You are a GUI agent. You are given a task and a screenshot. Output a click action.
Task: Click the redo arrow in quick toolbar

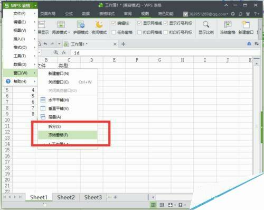(x=52, y=44)
